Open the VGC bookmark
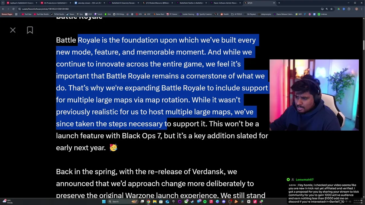The height and width of the screenshot is (205, 365). pyautogui.click(x=147, y=14)
